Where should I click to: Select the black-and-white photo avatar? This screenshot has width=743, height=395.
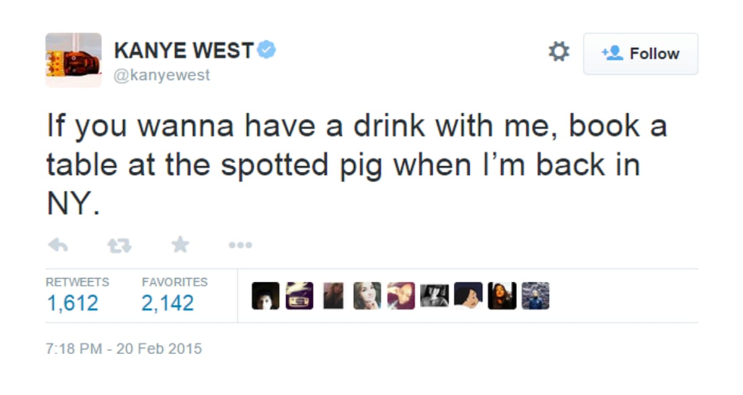pos(434,296)
